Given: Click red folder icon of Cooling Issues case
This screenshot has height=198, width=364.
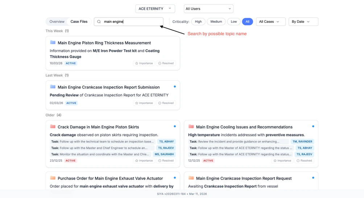Looking at the screenshot, I should point(191,127).
